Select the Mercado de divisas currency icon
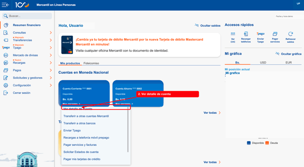The height and width of the screenshot is (167, 304). tap(6, 55)
